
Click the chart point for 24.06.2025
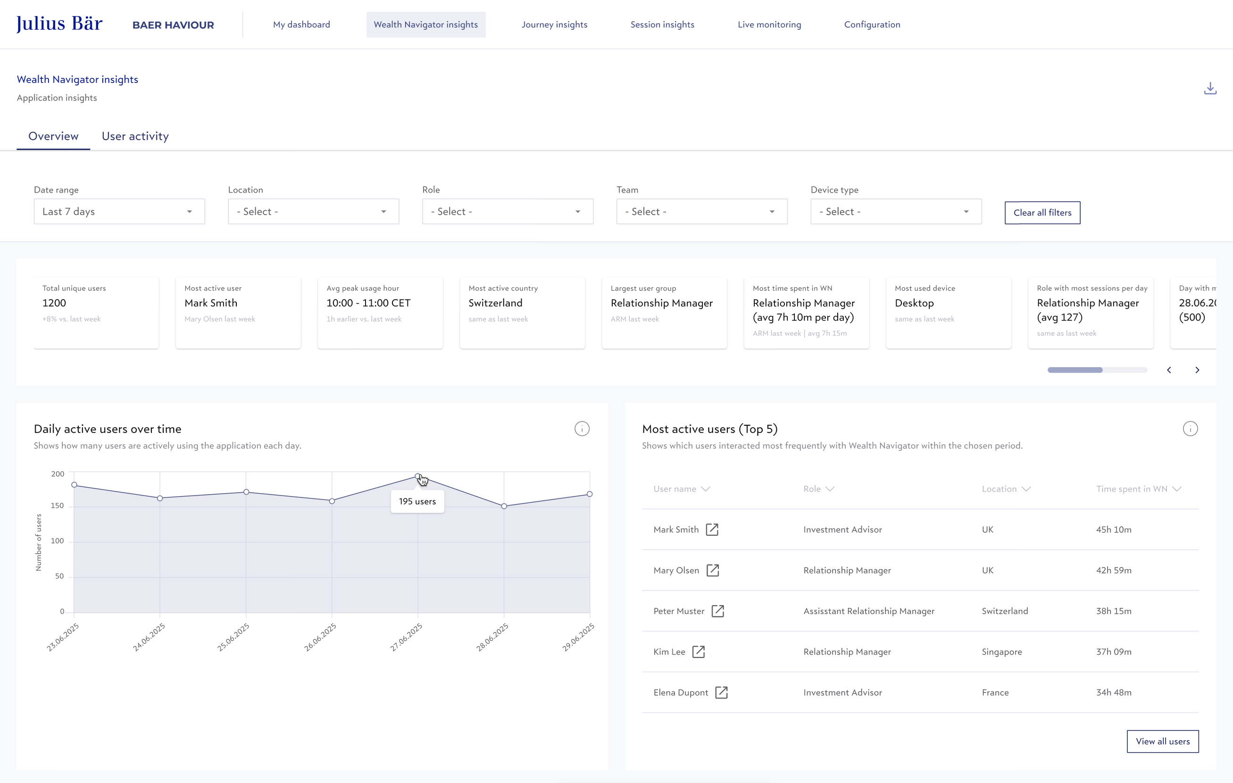click(x=160, y=498)
